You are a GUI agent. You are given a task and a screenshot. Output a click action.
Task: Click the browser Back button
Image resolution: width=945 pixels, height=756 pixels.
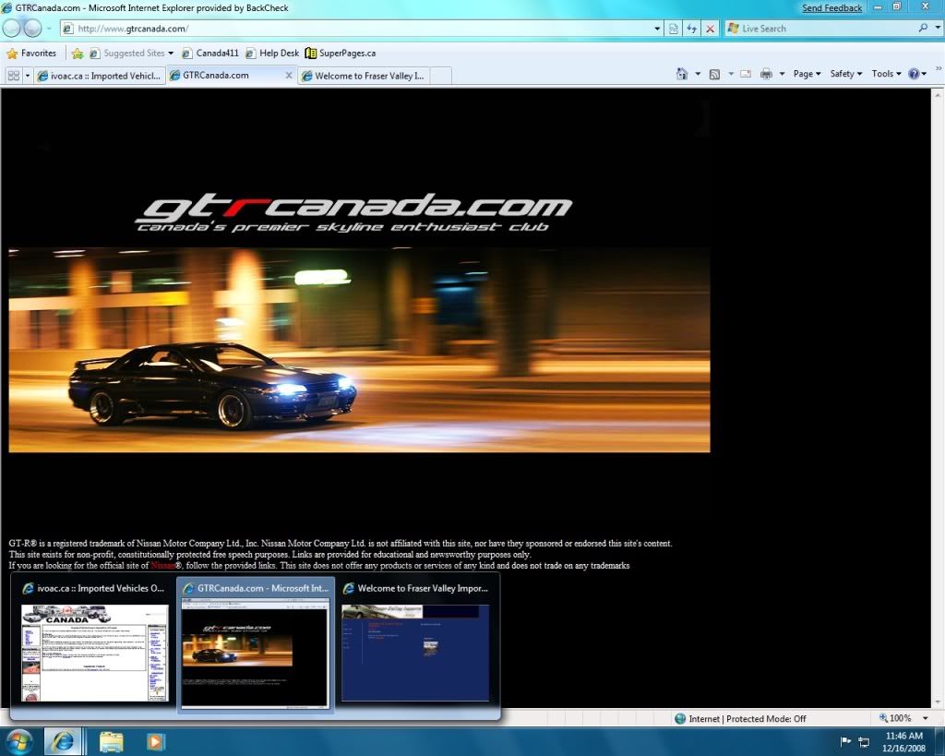click(12, 29)
